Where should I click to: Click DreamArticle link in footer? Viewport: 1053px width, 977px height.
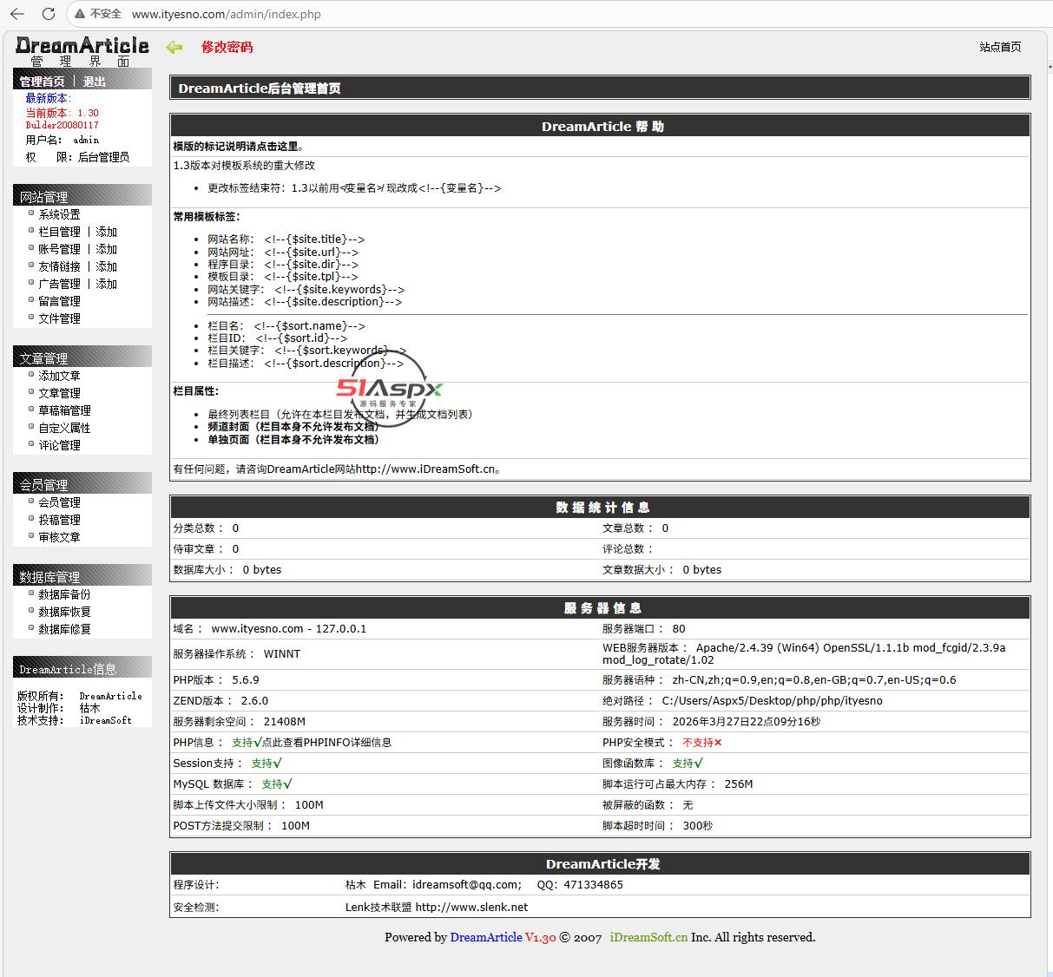coord(486,937)
